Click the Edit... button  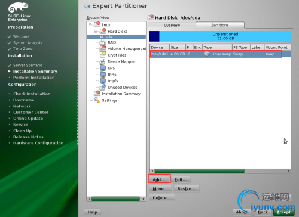[181, 179]
